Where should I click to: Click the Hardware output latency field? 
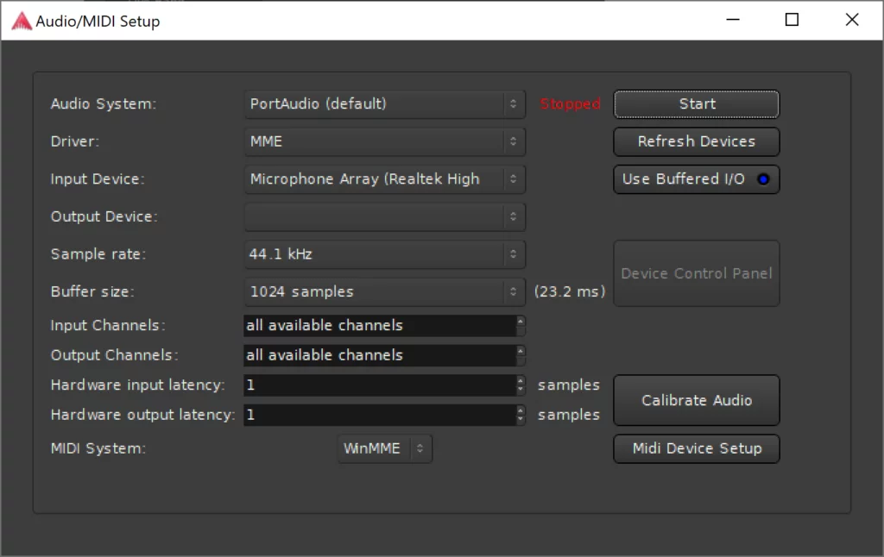point(380,415)
